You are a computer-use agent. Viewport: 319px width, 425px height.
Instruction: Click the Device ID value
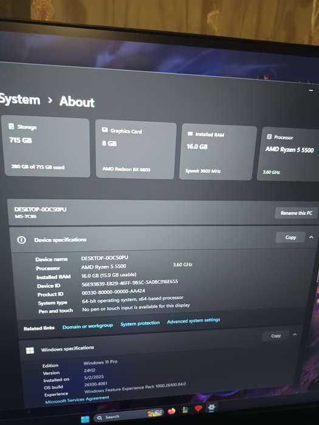point(130,283)
